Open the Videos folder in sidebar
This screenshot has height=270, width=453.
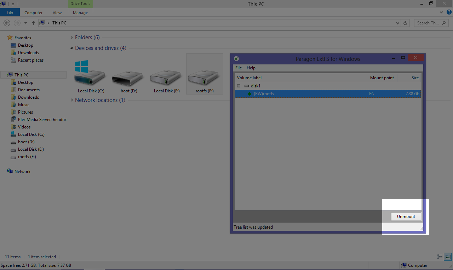coord(24,127)
